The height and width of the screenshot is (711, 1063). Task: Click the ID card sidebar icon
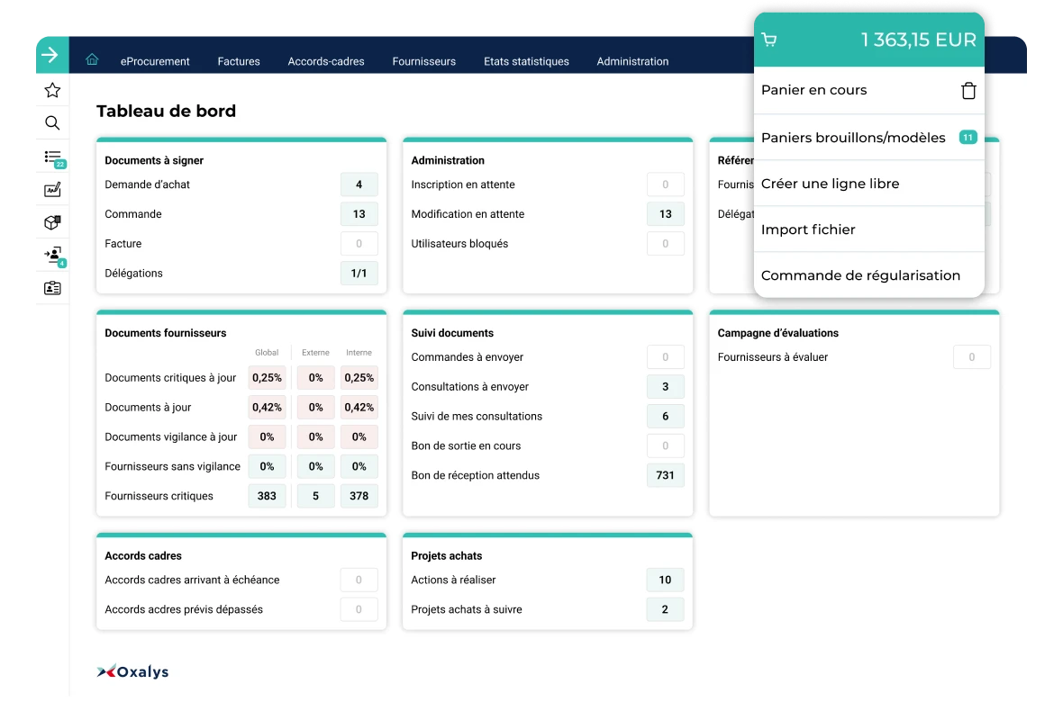[x=52, y=288]
